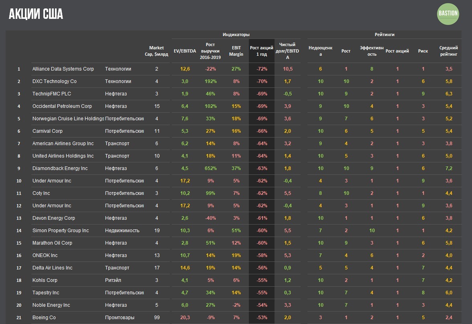Click row number 9 for Diamondback Energy
Screen dimensions: 472x324
pyautogui.click(x=18, y=168)
